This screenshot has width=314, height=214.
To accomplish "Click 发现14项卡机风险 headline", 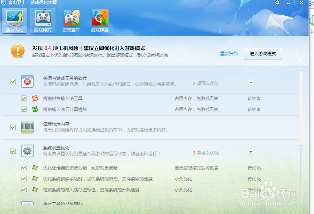I will 88,48.
